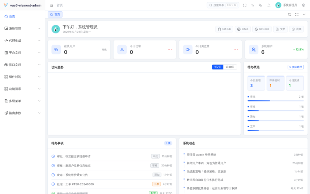Click the 即将超时 summary card

276,83
